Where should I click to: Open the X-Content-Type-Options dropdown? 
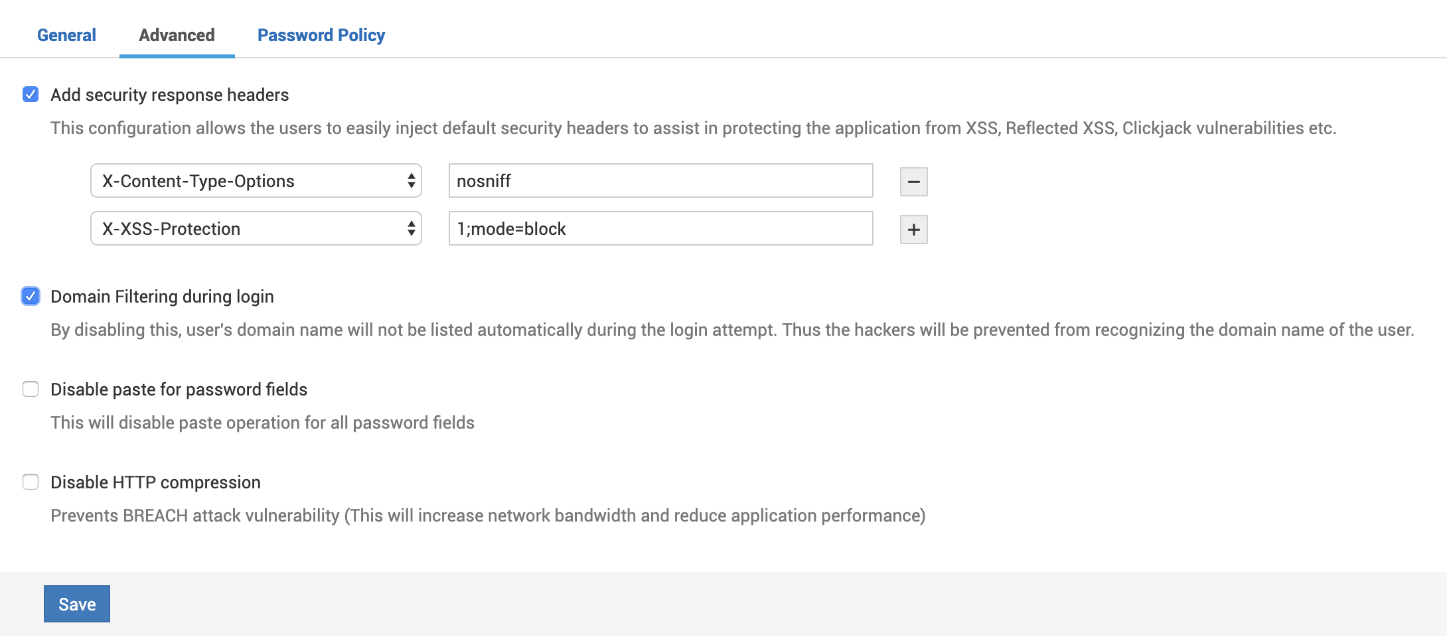(256, 180)
